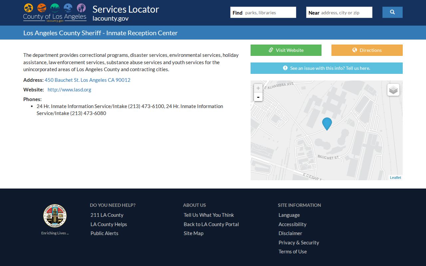This screenshot has width=426, height=266.
Task: Open the LA County Helps link
Action: coord(109,224)
